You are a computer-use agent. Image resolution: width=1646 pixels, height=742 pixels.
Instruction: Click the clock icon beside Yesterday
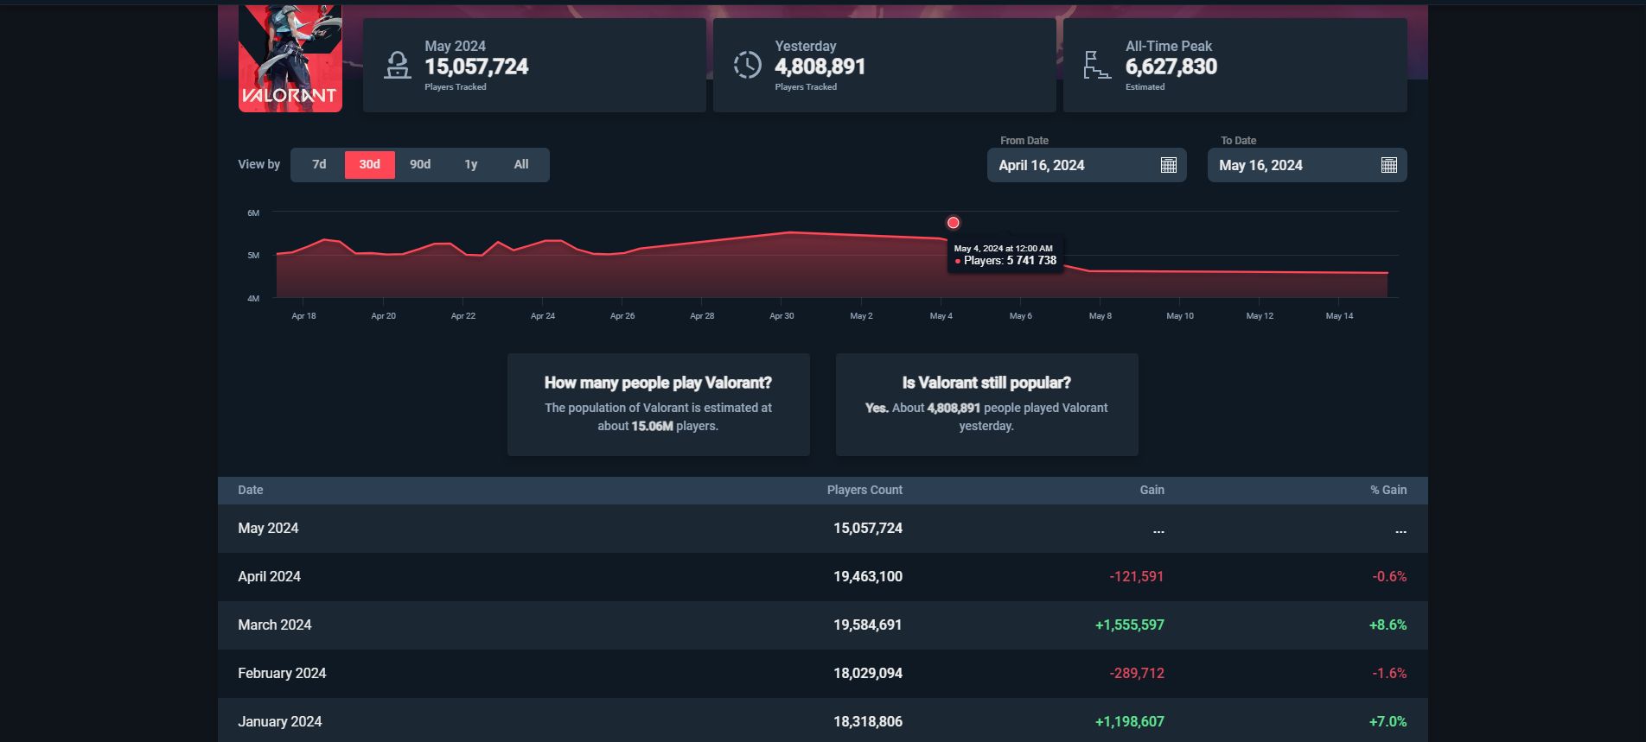748,65
